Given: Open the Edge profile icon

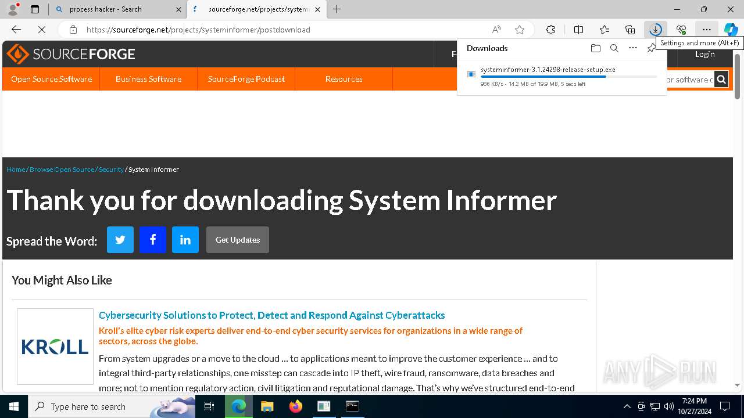Looking at the screenshot, I should [12, 9].
